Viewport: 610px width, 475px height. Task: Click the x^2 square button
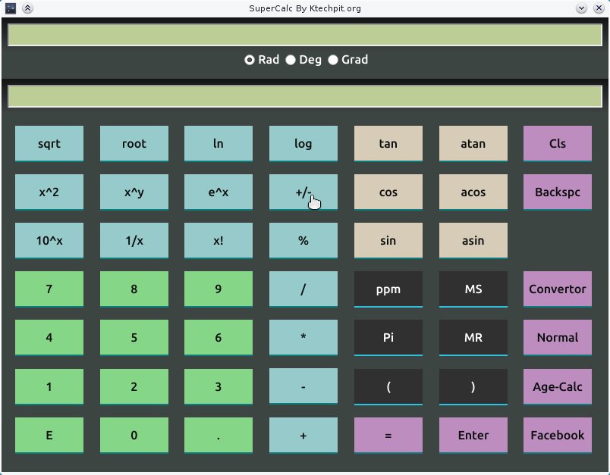coord(49,192)
